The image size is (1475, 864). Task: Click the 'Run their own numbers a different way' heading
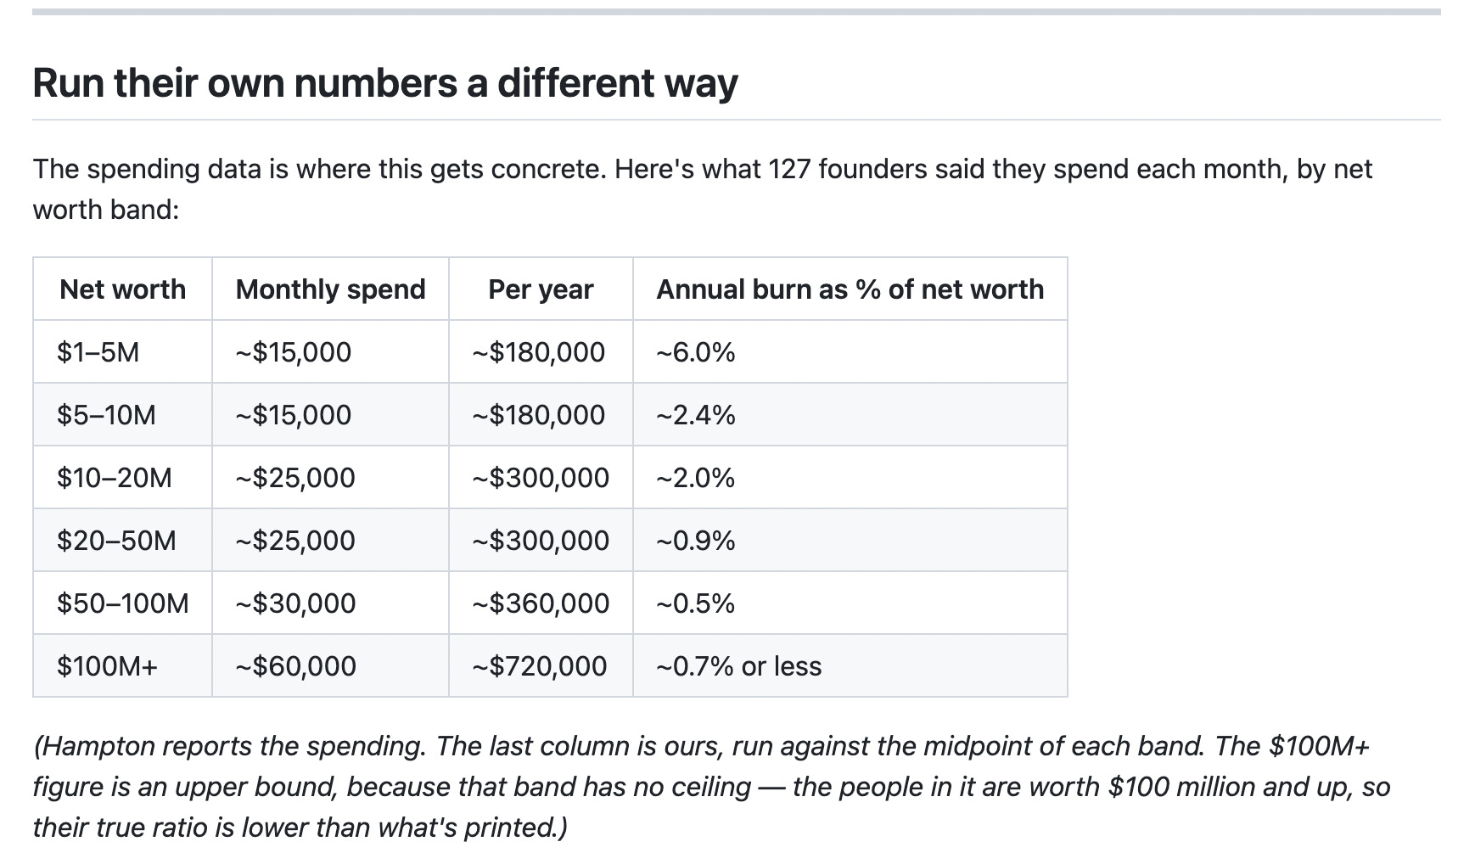[385, 83]
